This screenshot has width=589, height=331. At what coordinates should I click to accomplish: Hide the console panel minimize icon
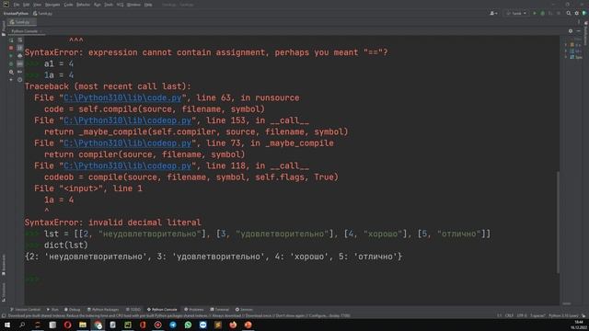pyautogui.click(x=579, y=31)
